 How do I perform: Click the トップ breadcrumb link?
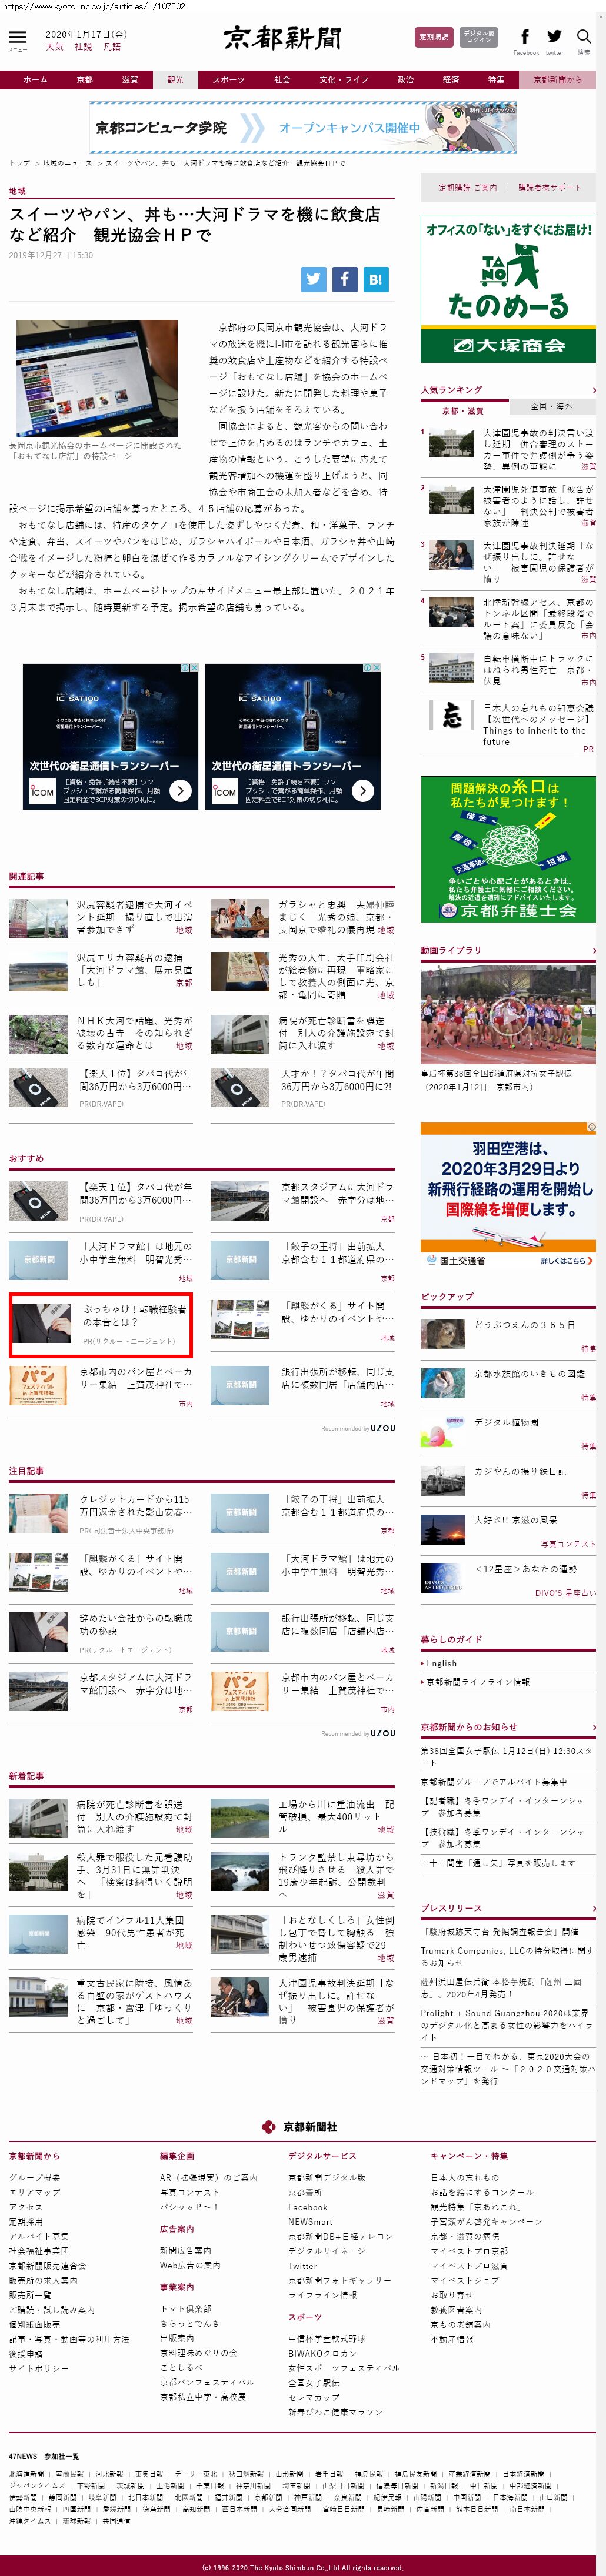pos(19,163)
